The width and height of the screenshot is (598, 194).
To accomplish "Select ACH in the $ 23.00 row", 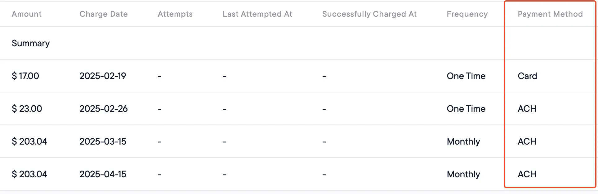I will 527,109.
